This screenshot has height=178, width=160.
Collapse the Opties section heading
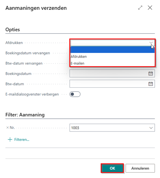click(x=12, y=29)
